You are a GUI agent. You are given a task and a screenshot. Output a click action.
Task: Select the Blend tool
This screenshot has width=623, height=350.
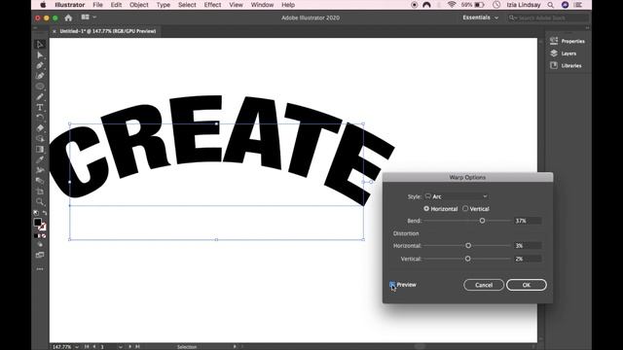tap(40, 181)
